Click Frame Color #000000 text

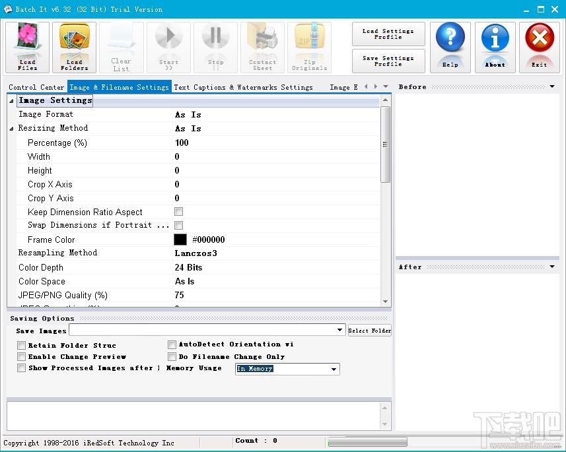click(x=209, y=240)
